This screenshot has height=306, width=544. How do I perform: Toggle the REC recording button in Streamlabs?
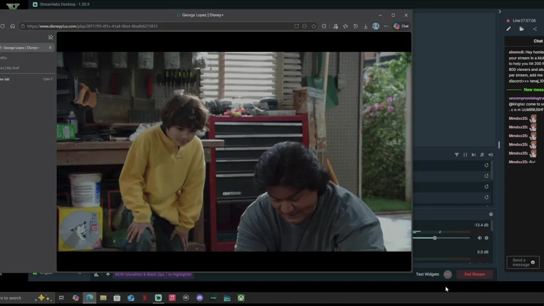click(x=448, y=274)
